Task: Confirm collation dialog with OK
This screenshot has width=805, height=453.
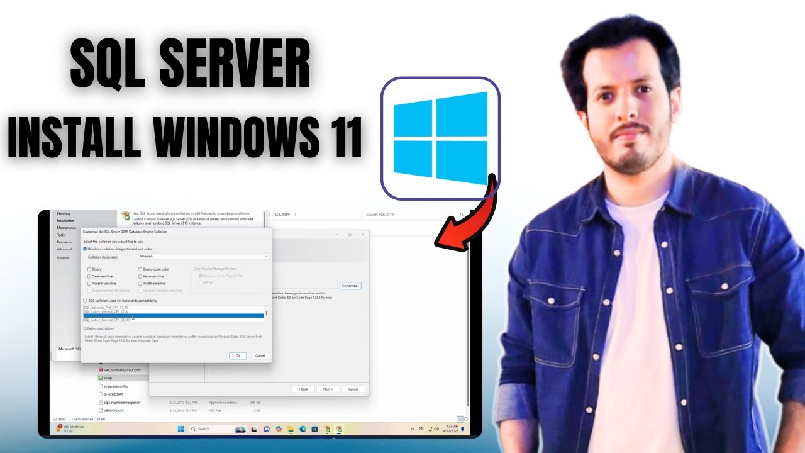Action: click(238, 355)
